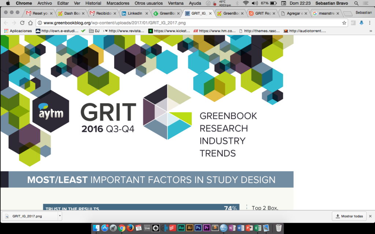
Task: Open the themes.rasc bookmark
Action: [x=260, y=31]
